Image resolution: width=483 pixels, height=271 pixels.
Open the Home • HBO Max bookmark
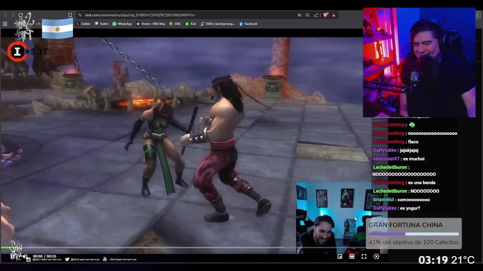tap(151, 24)
